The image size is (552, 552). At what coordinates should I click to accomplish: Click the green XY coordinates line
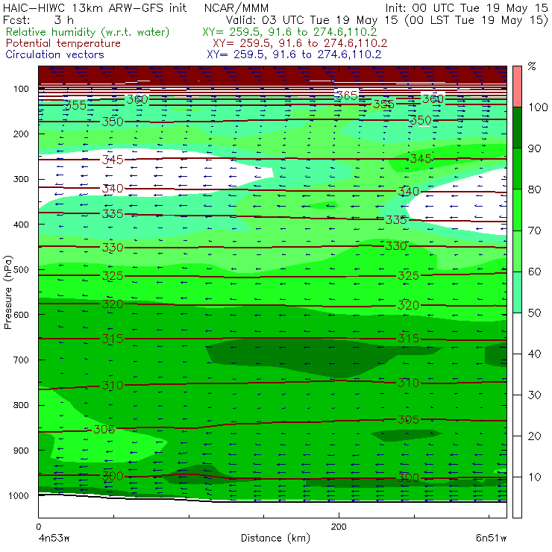(x=289, y=32)
